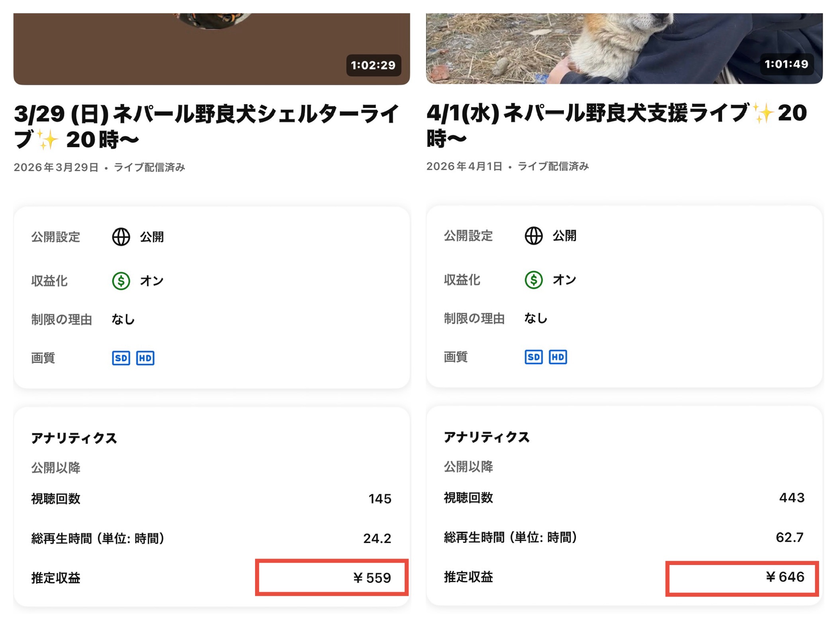
Task: Click HD quality badge on right card
Action: (x=558, y=357)
